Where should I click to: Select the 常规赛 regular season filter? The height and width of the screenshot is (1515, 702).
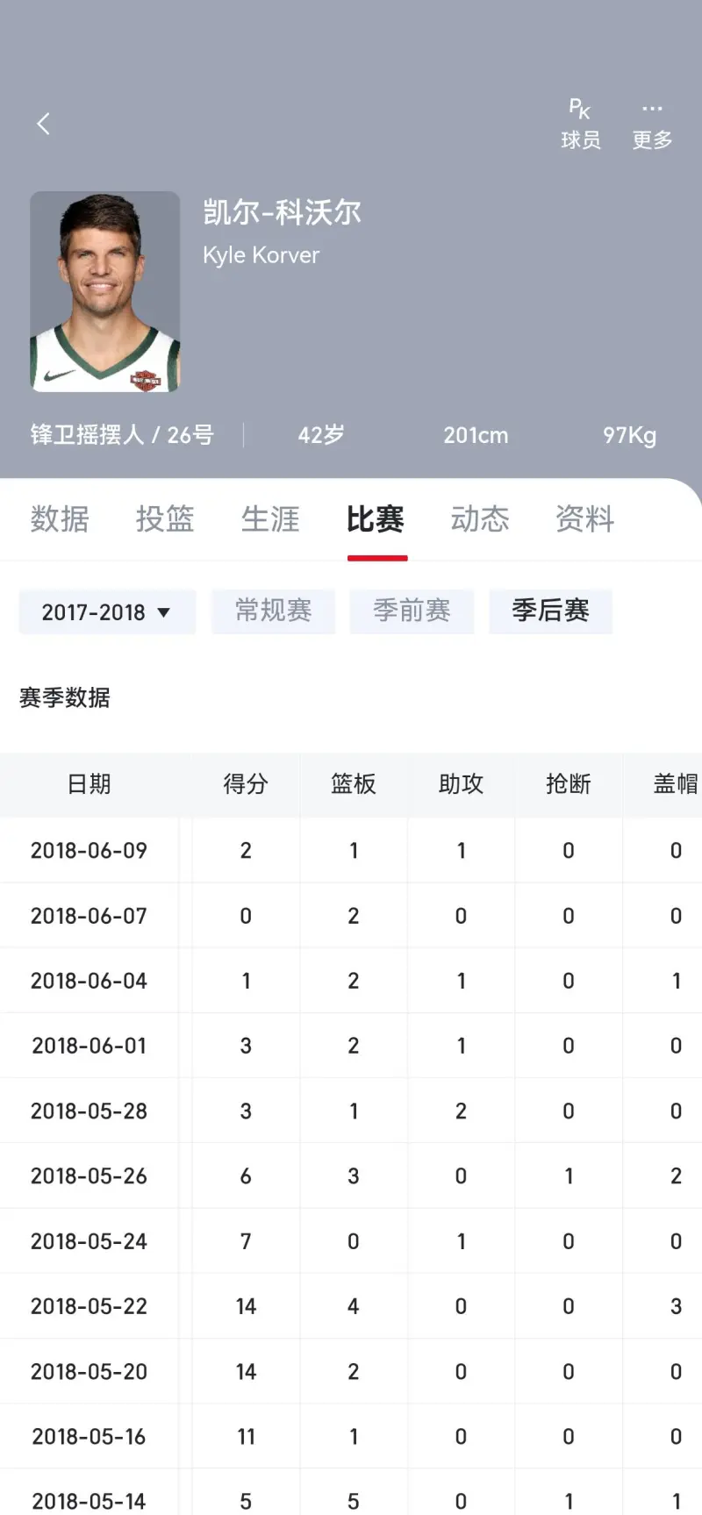click(x=273, y=611)
